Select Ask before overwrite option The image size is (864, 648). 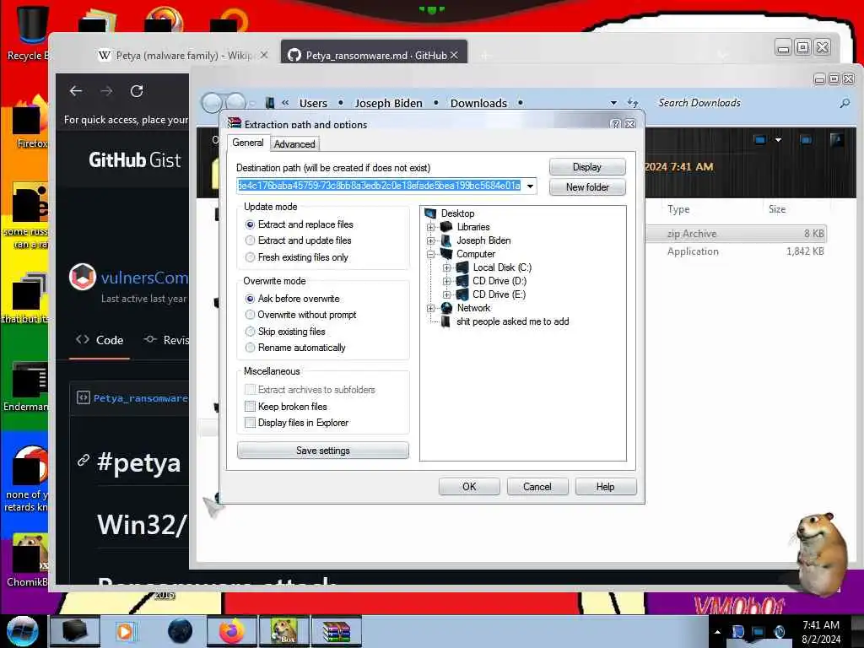click(250, 299)
